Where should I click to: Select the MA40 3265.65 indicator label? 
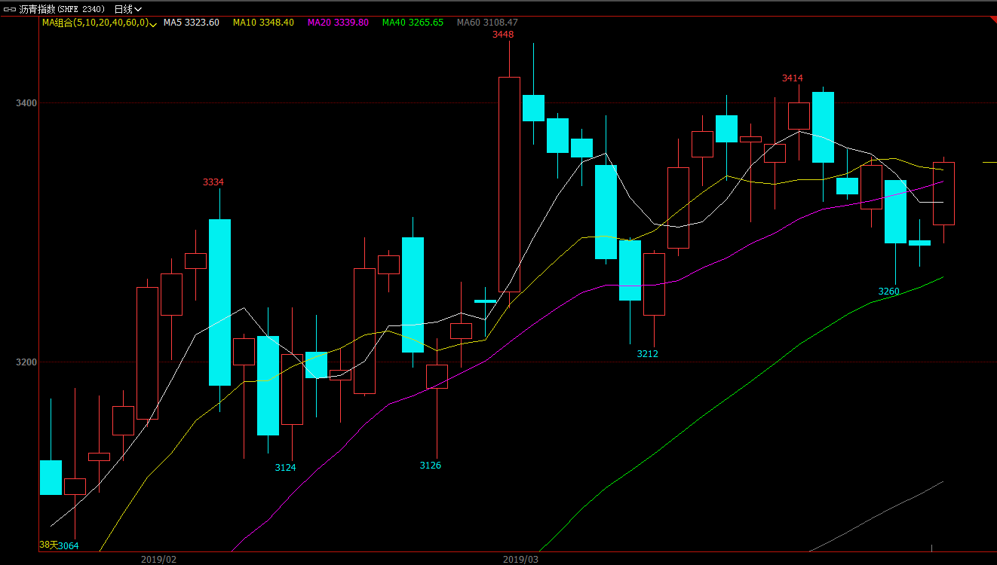(413, 23)
